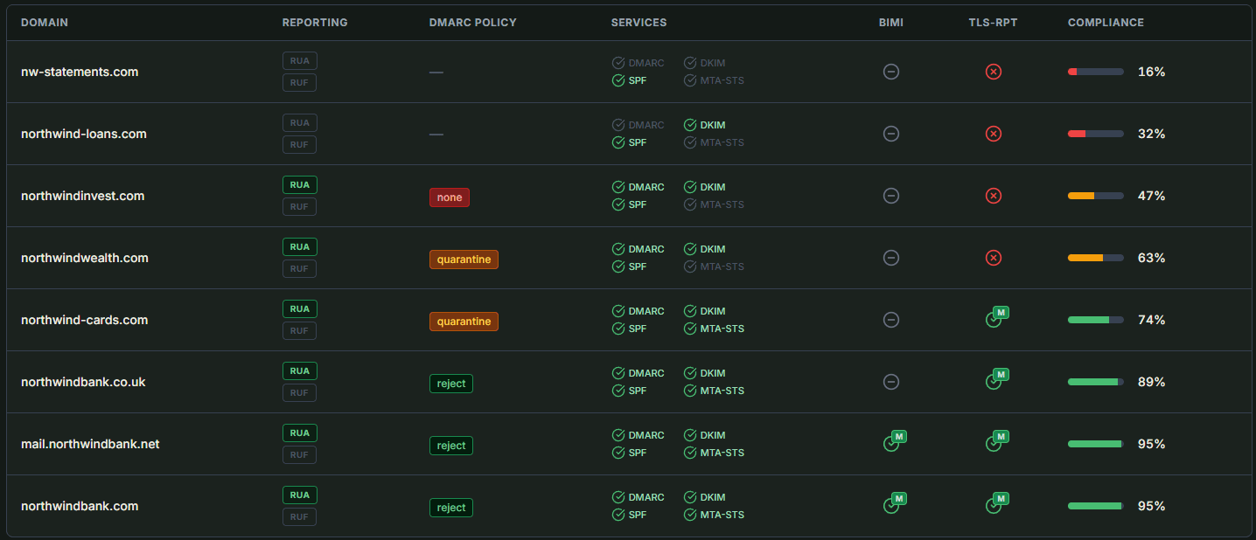This screenshot has height=540, width=1256.
Task: Click reject badge for northwindbank.co.uk
Action: pyautogui.click(x=451, y=384)
